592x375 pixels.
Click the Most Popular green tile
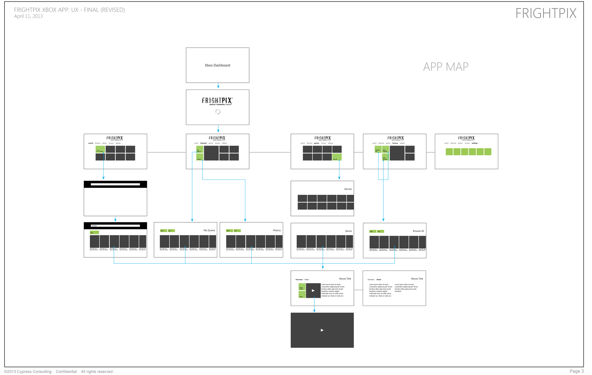tap(386, 150)
